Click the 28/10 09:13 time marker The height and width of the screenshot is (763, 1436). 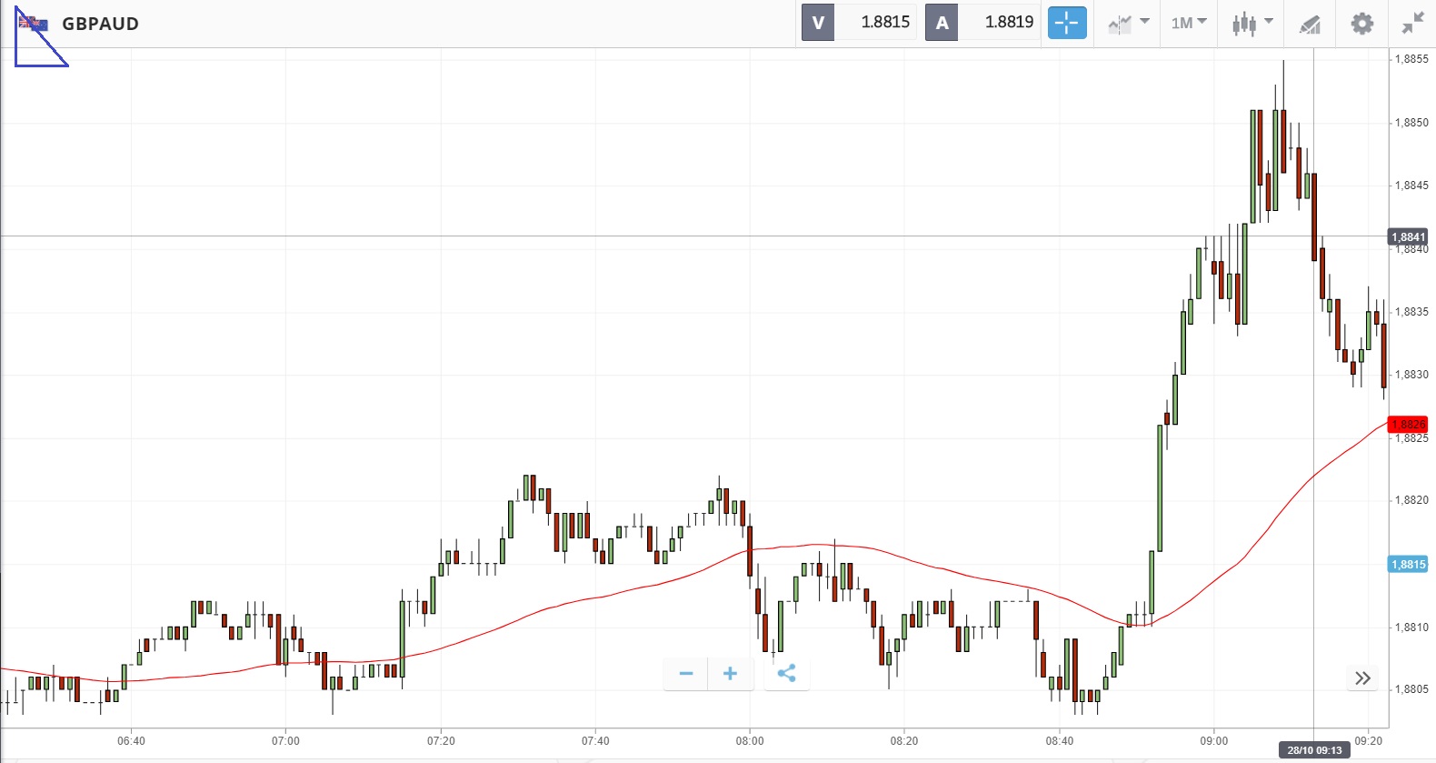click(x=1313, y=750)
